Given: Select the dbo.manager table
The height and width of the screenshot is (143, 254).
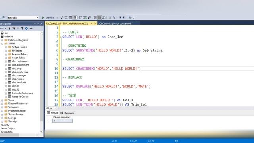Looking at the screenshot, I should point(19,75).
